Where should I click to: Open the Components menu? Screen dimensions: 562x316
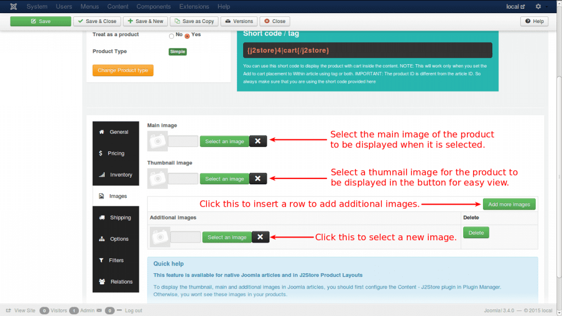click(x=154, y=7)
